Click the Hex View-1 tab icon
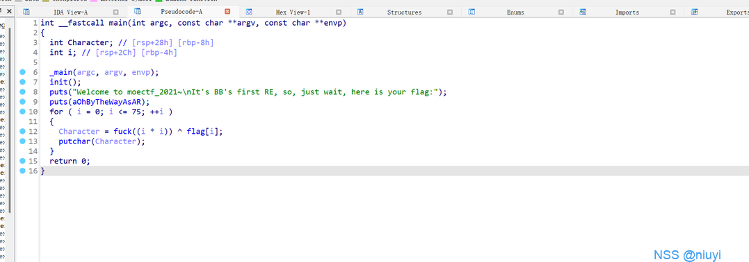 249,12
